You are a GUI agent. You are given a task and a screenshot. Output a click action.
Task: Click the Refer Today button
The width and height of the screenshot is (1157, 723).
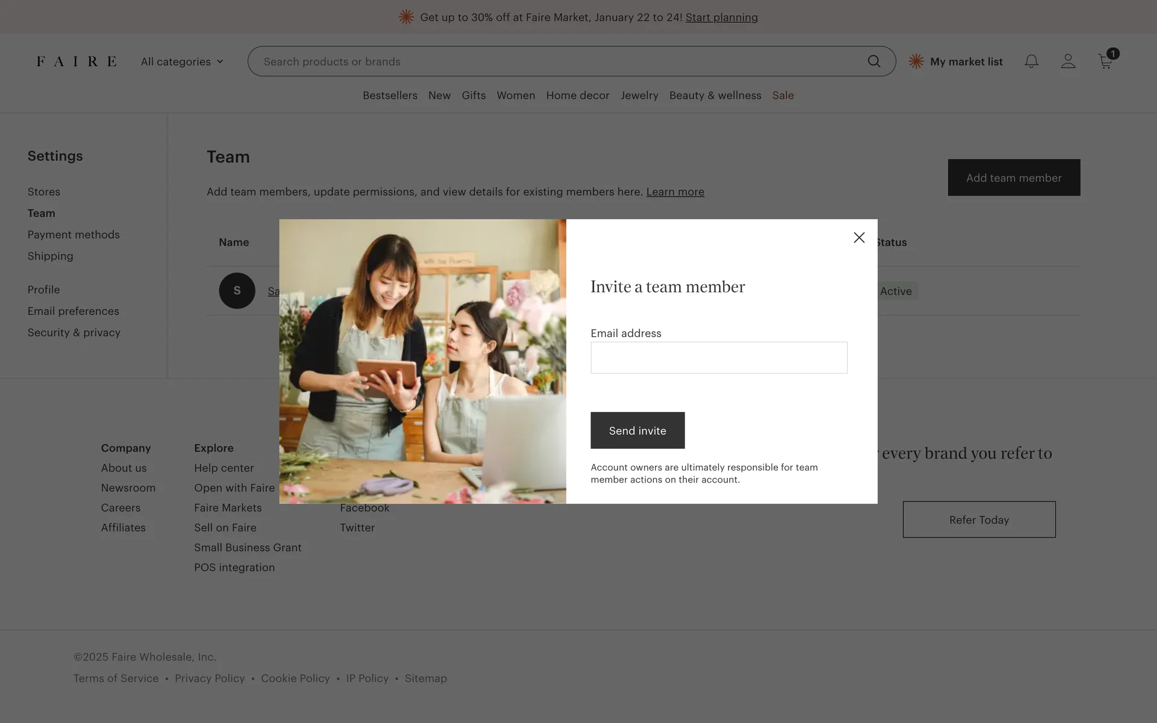979,519
